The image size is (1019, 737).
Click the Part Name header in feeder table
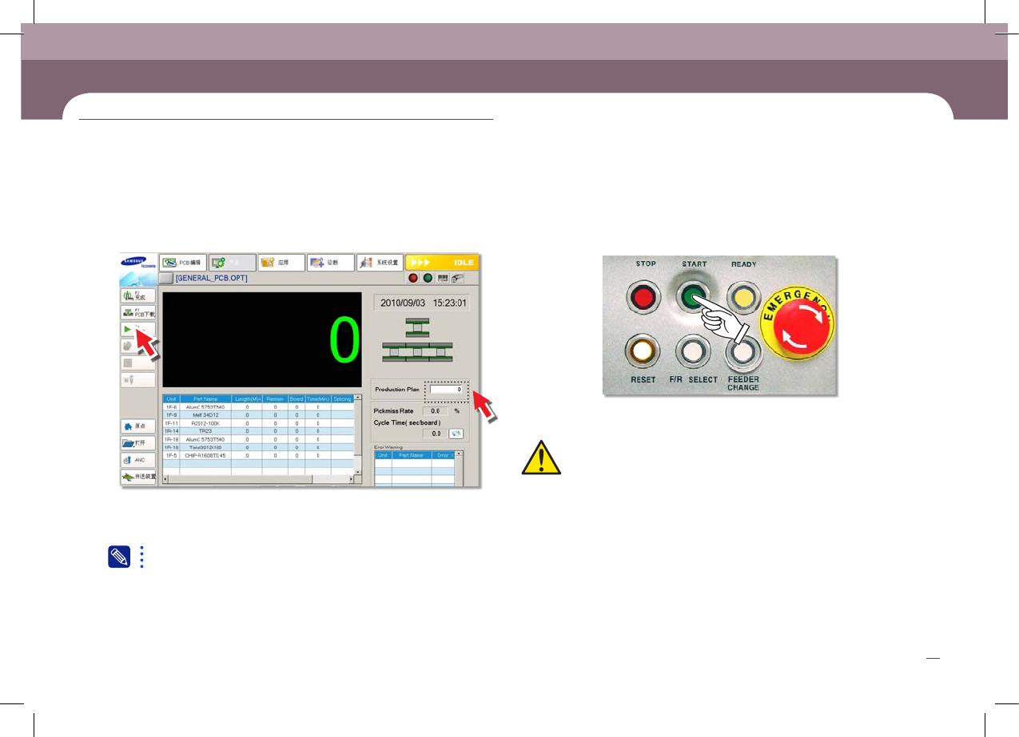[x=206, y=398]
